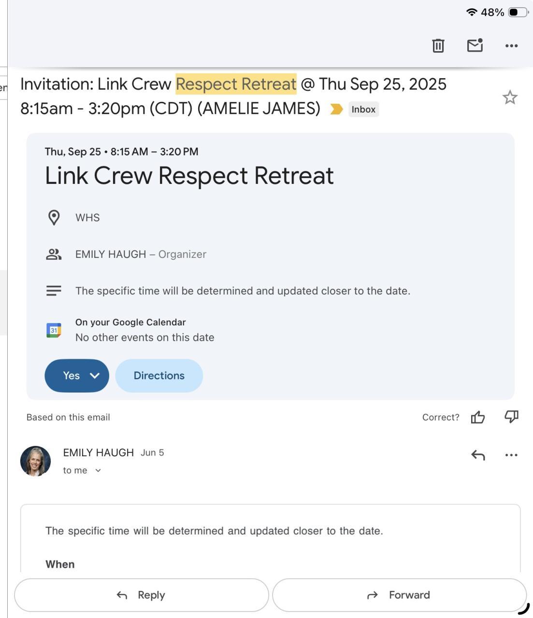Give thumbs down for incorrect summary
Image resolution: width=533 pixels, height=618 pixels.
511,417
